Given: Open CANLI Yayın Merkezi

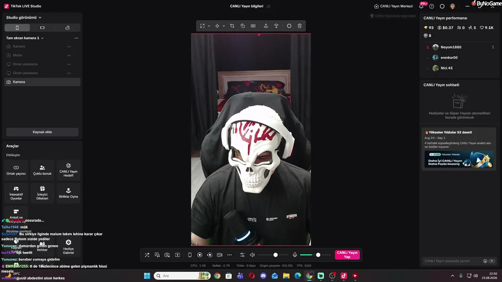Looking at the screenshot, I should [393, 6].
